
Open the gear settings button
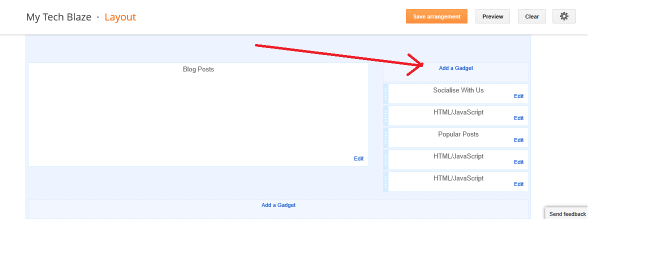564,16
